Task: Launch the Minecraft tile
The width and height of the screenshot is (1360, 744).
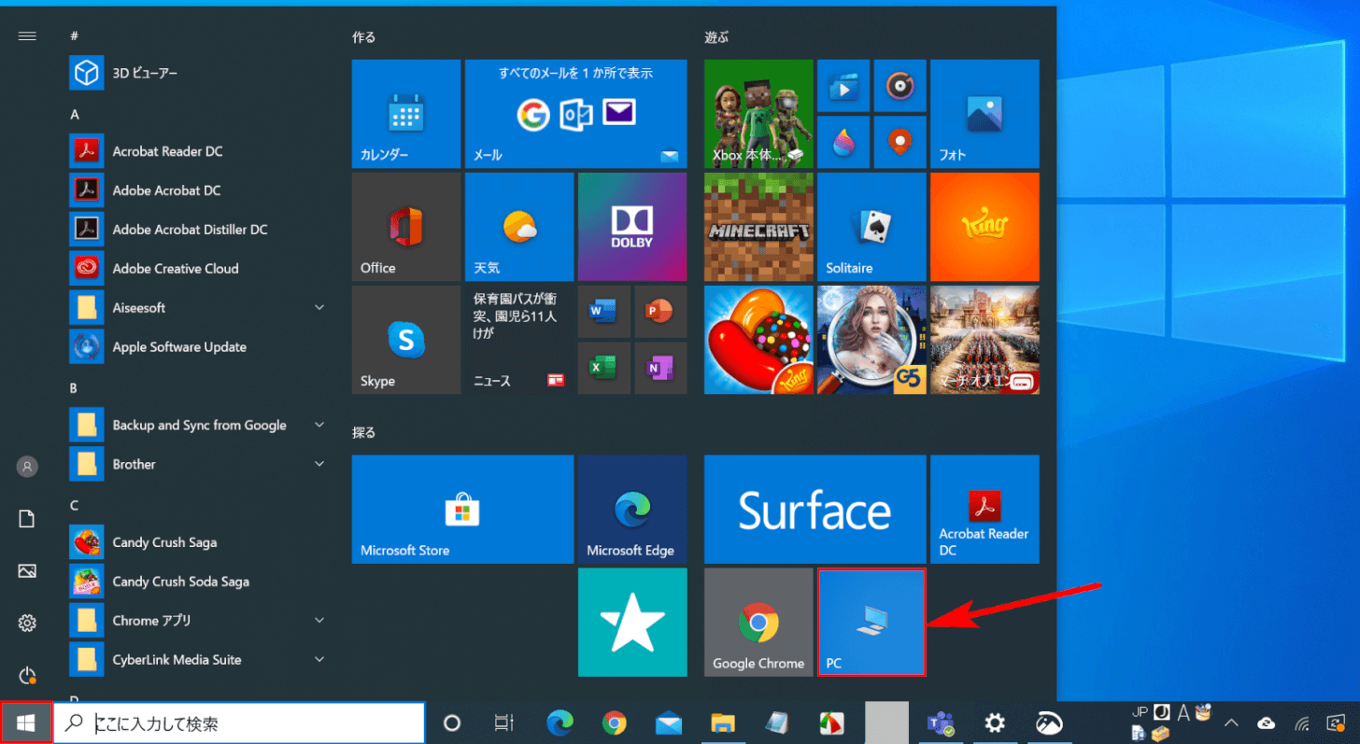Action: pos(758,227)
